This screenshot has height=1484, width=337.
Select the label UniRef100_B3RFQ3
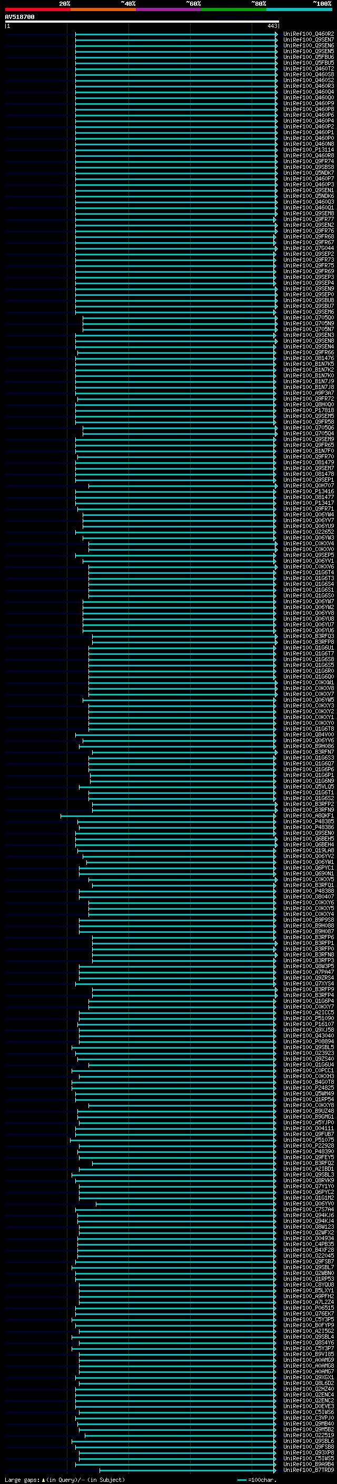[x=308, y=636]
